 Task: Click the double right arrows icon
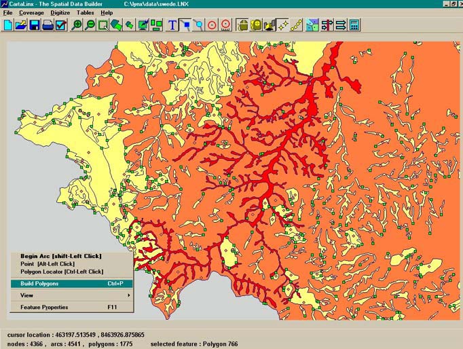340,25
